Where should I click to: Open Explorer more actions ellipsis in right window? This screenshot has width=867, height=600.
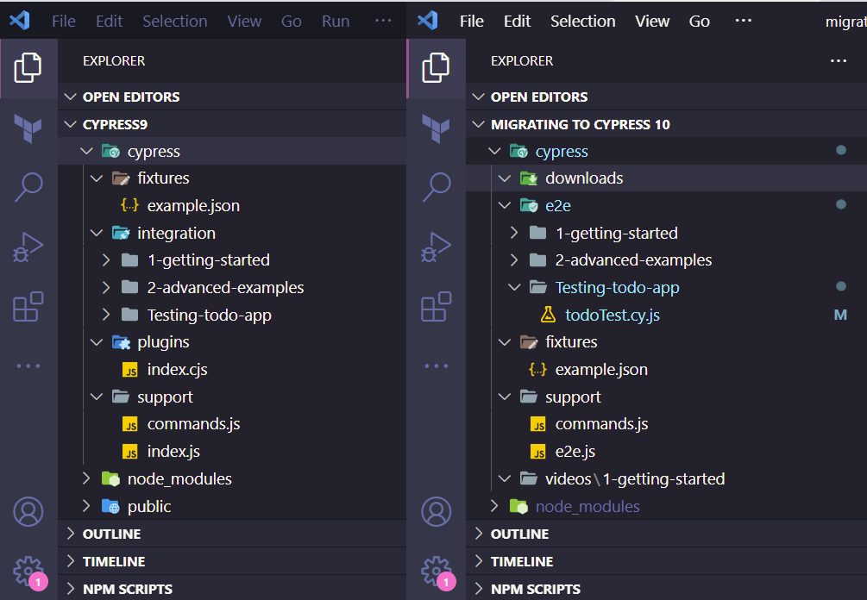838,61
